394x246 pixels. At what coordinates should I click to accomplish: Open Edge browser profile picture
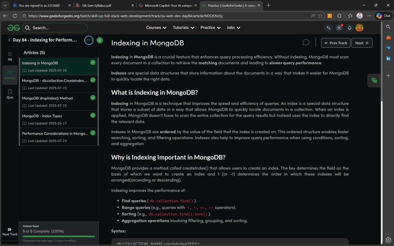click(x=360, y=16)
